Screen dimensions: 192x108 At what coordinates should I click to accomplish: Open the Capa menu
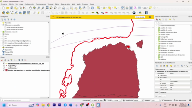point(21,4)
